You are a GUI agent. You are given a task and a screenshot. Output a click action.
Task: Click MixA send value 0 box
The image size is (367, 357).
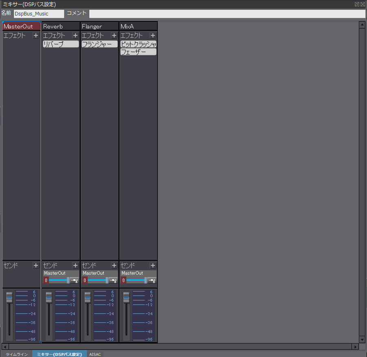[x=124, y=280]
